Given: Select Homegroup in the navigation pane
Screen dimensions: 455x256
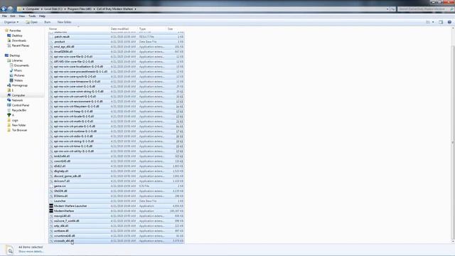Looking at the screenshot, I should click(19, 85).
